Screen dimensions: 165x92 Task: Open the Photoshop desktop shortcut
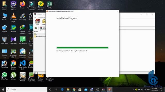click(4, 64)
